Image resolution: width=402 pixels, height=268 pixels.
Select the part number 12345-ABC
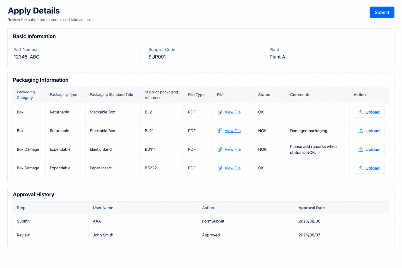point(26,57)
